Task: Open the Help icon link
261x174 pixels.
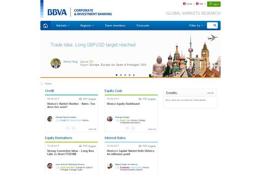Action: click(199, 3)
